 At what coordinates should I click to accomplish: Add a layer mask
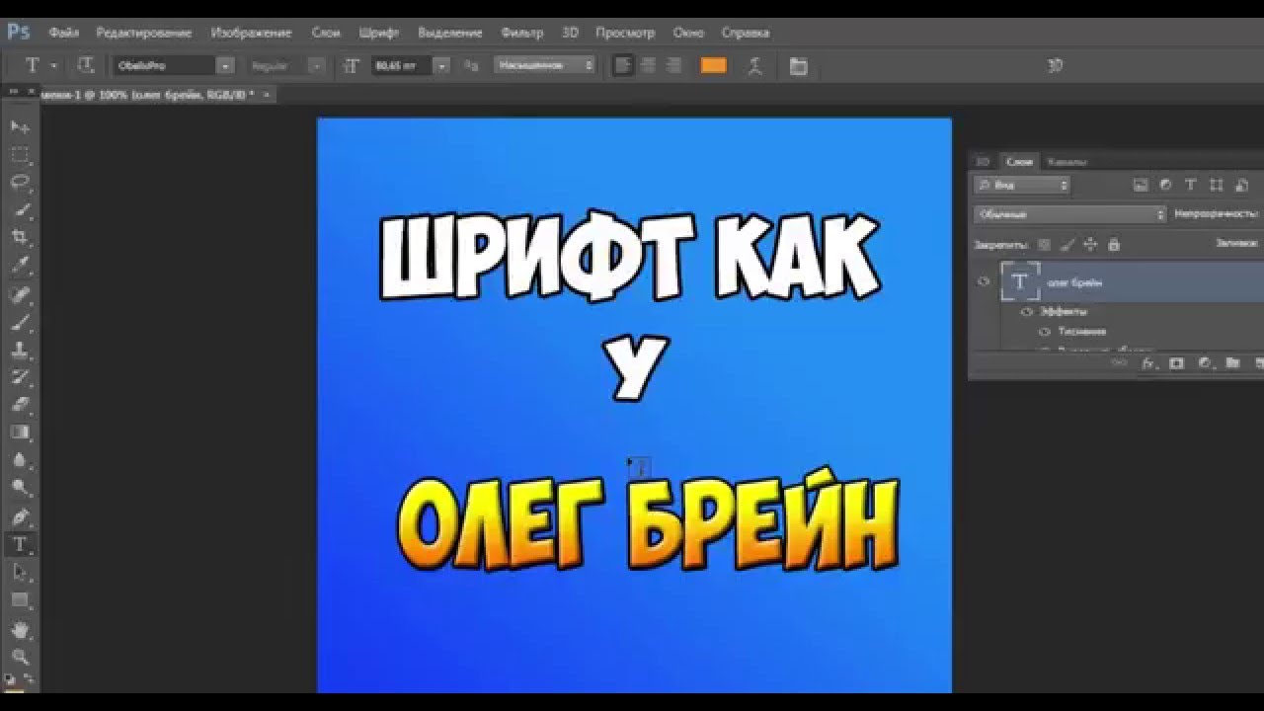pos(1176,363)
